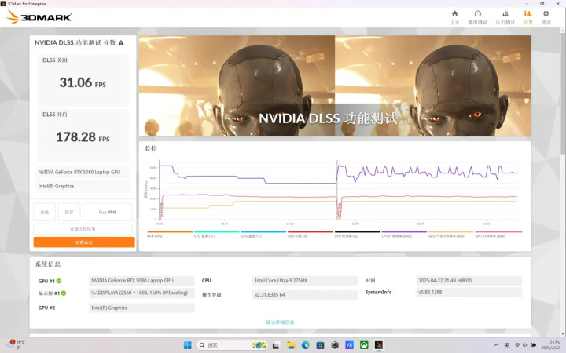Image resolution: width=566 pixels, height=353 pixels.
Task: Select the Intel(R) Graphics row in score panel
Action: (83, 186)
